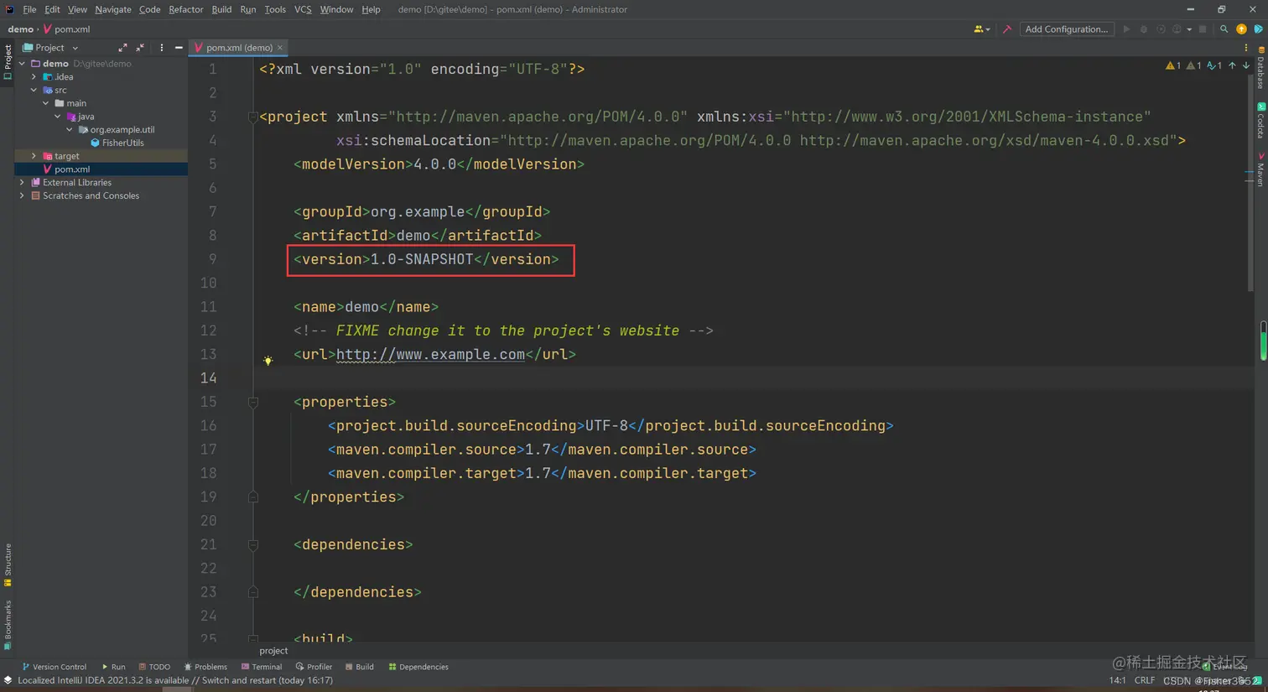The image size is (1268, 692).
Task: Click the typo count indicator
Action: click(x=1214, y=65)
